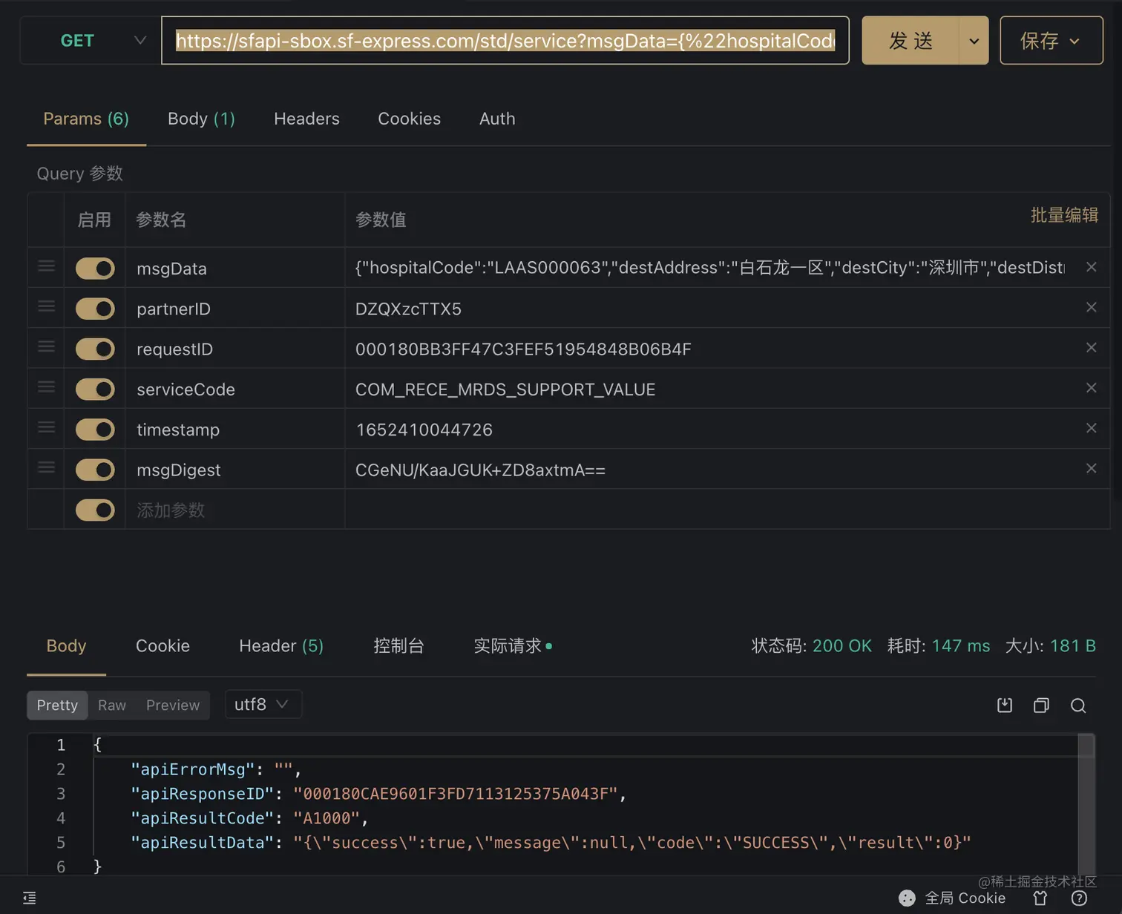Screen dimensions: 1122x914
Task: Remove the requestID parameter row
Action: pyautogui.click(x=1091, y=347)
